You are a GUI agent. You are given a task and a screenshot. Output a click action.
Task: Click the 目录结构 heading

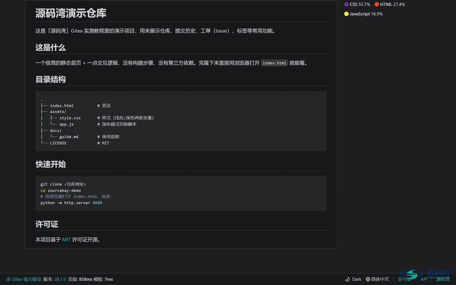pos(50,80)
